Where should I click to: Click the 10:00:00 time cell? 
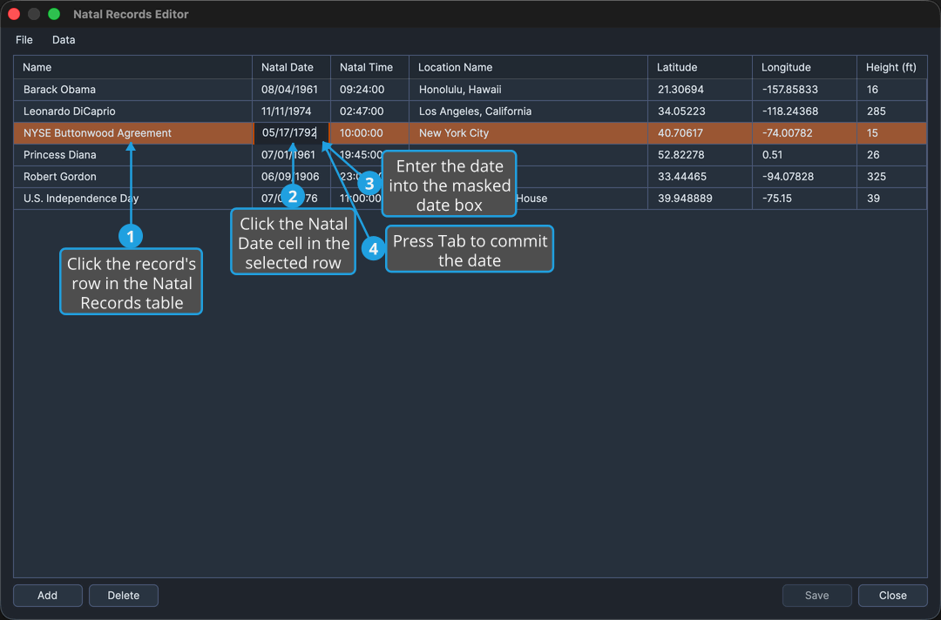click(x=369, y=133)
